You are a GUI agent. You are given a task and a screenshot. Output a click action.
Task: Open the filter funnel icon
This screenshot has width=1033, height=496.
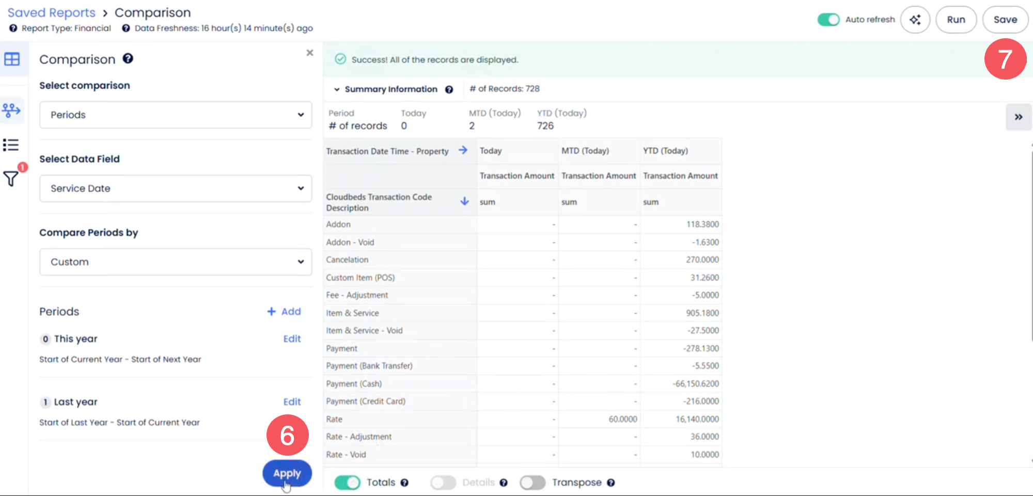11,179
